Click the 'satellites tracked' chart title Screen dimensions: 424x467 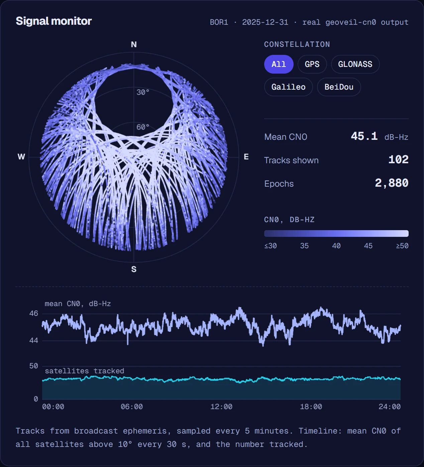click(84, 371)
